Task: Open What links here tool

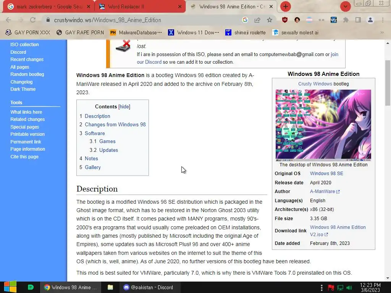Action: pyautogui.click(x=26, y=112)
